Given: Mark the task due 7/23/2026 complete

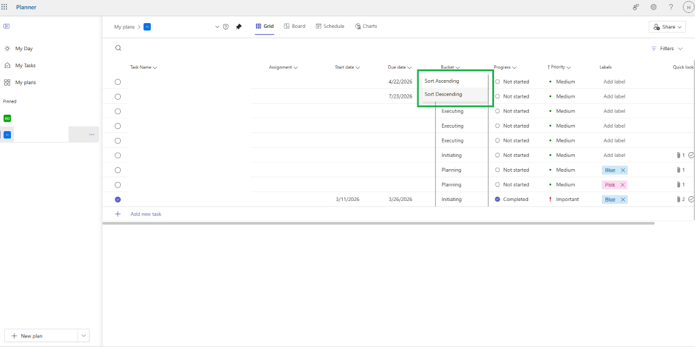Looking at the screenshot, I should [117, 96].
